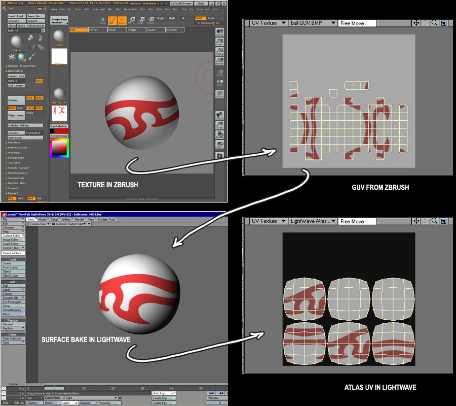Click the Zoom icon in ZBrush right shelf
Viewport: 456px width, 406px height.
[x=219, y=42]
